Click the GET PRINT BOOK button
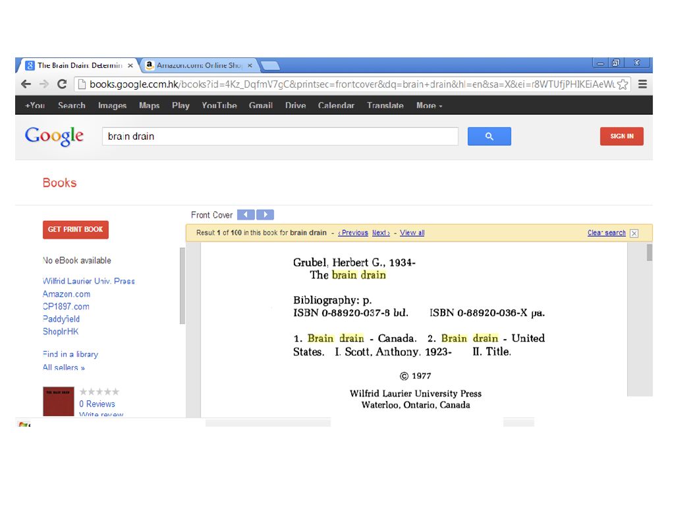The image size is (697, 523). tap(76, 230)
